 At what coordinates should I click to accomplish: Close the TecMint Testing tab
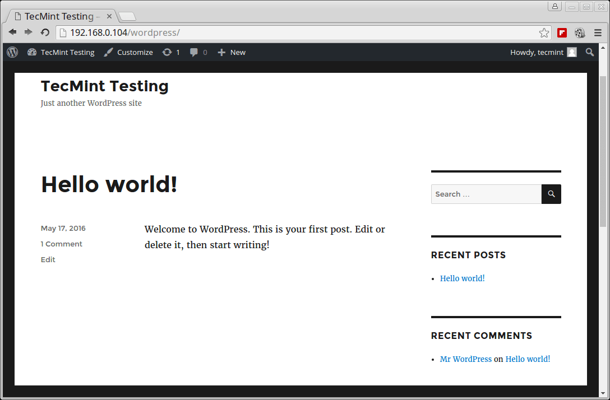109,16
